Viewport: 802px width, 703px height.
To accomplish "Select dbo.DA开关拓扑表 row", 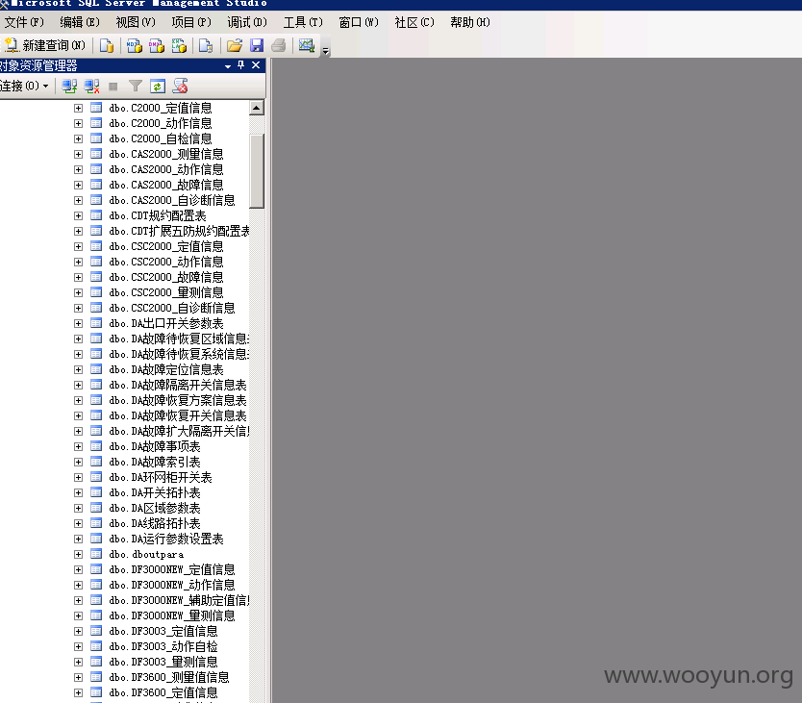I will point(155,492).
